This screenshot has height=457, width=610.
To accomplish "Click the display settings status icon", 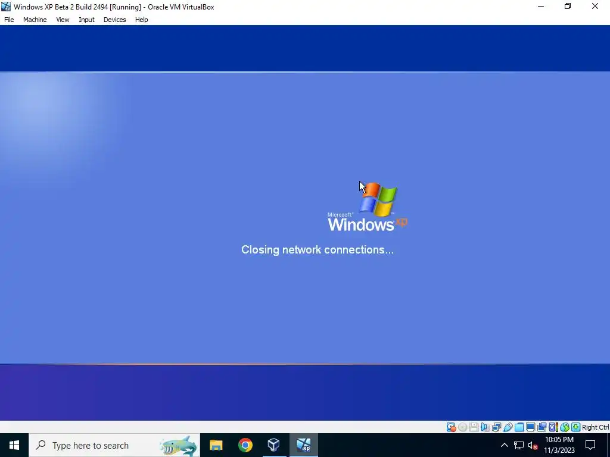I will pyautogui.click(x=530, y=427).
